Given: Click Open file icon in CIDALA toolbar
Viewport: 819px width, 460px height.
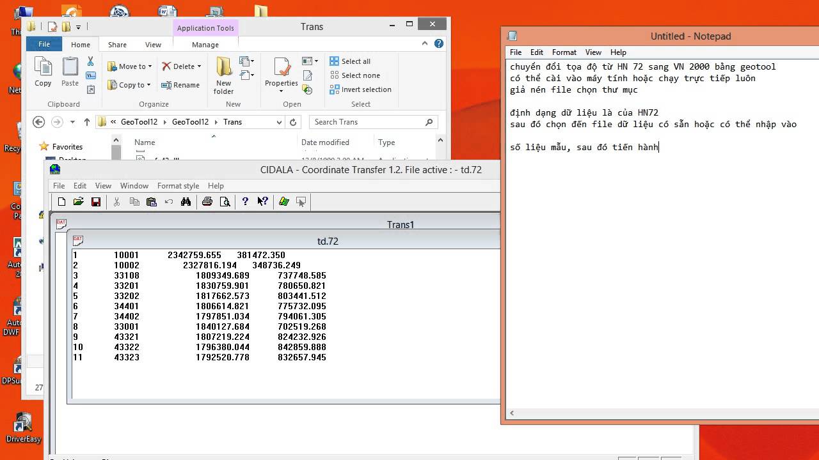Looking at the screenshot, I should coord(78,202).
